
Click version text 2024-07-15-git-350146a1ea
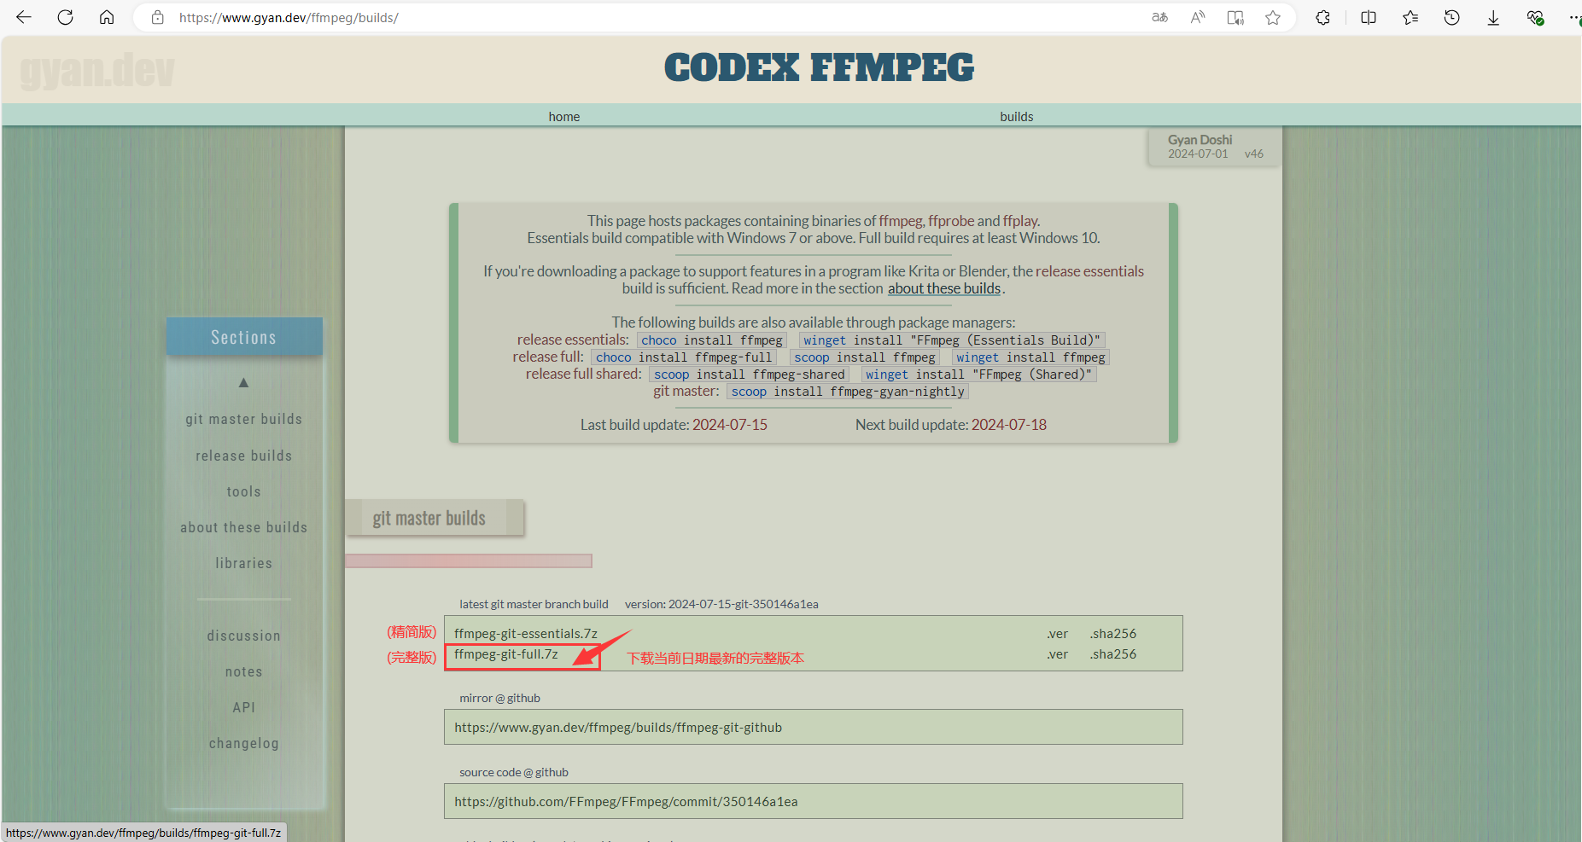click(743, 604)
